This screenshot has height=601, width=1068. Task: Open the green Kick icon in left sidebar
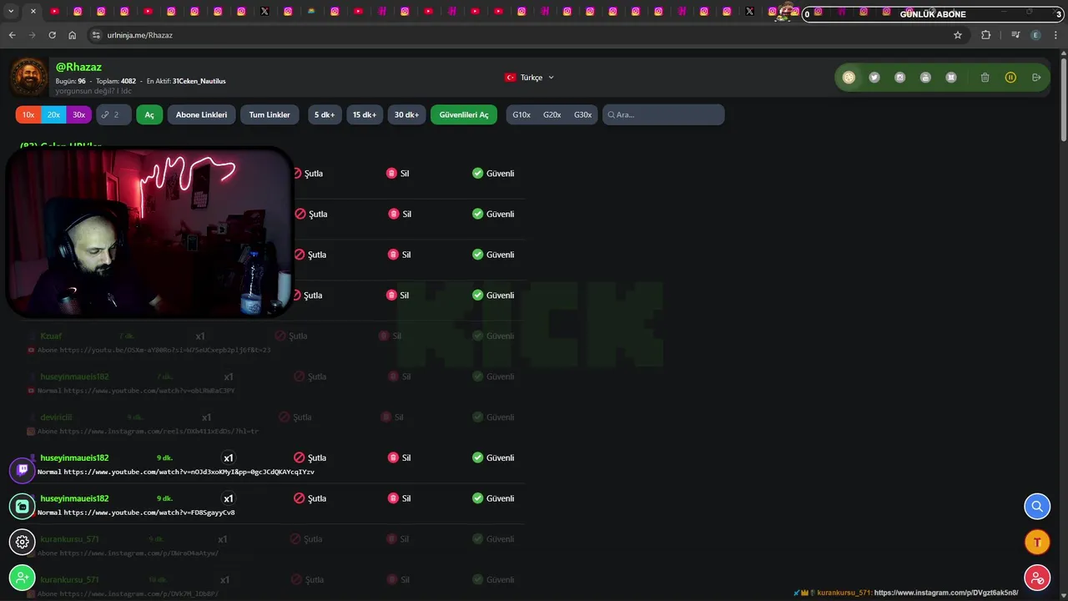pyautogui.click(x=23, y=506)
